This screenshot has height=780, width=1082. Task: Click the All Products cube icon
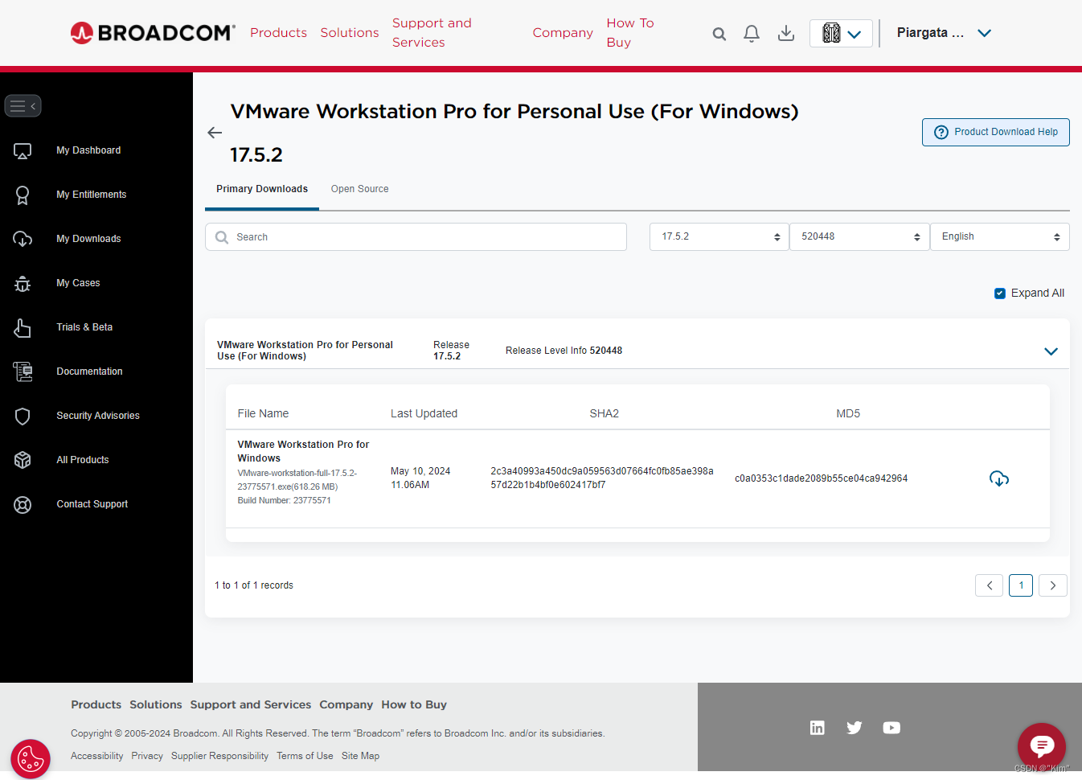tap(23, 460)
